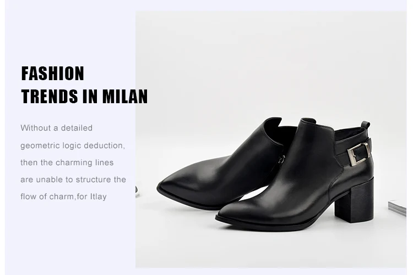The height and width of the screenshot is (275, 413).
Task: Click the 'Without a detailed' text line
Action: click(x=57, y=128)
